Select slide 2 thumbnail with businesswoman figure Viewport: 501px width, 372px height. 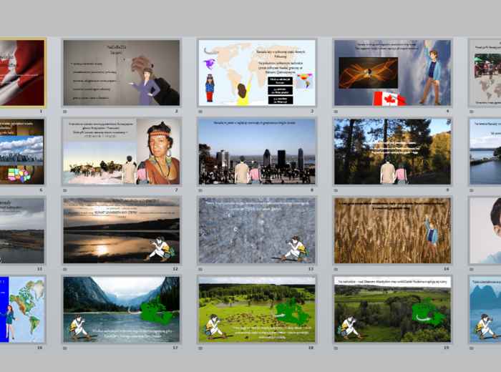point(121,72)
